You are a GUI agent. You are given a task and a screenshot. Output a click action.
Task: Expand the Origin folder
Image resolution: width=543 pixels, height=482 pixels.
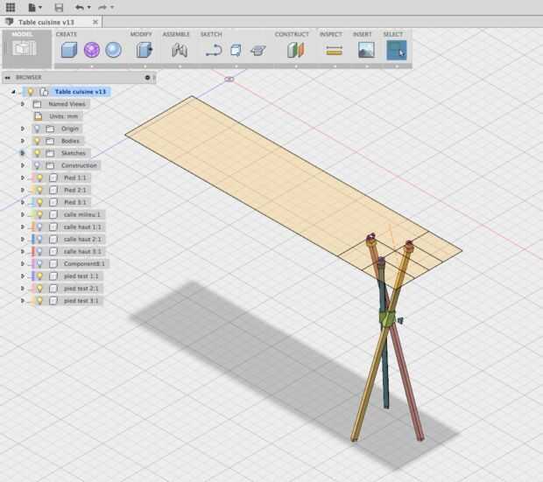click(x=23, y=129)
